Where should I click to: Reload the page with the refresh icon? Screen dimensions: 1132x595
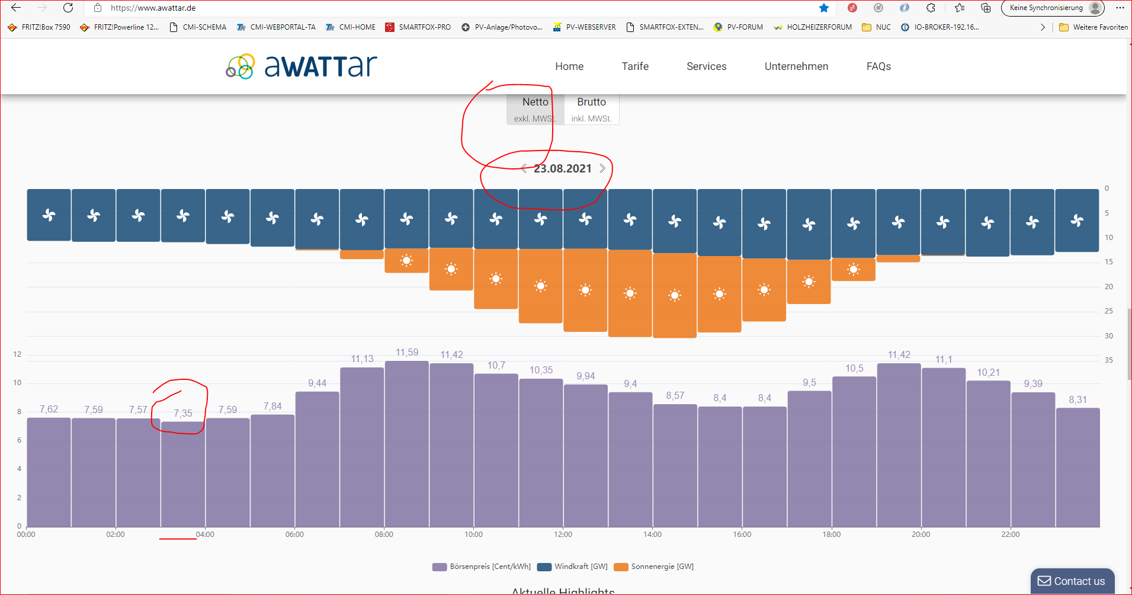(68, 8)
